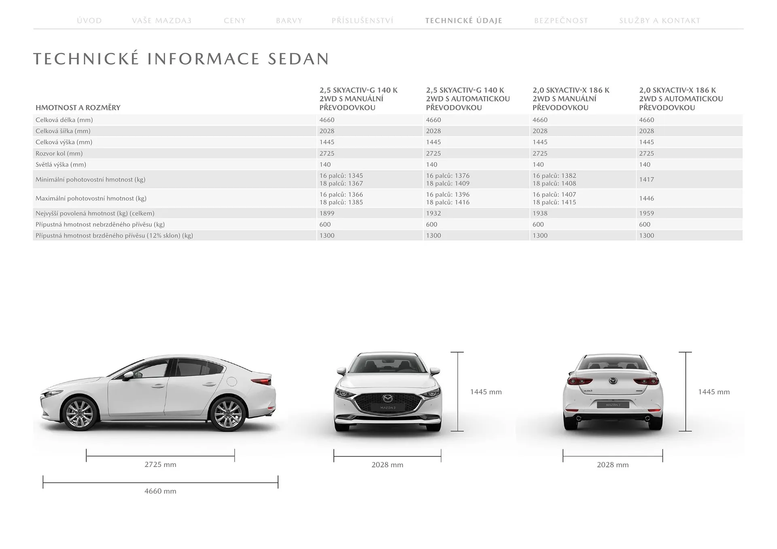The image size is (777, 549).
Task: Open the BARVY section
Action: tap(289, 20)
